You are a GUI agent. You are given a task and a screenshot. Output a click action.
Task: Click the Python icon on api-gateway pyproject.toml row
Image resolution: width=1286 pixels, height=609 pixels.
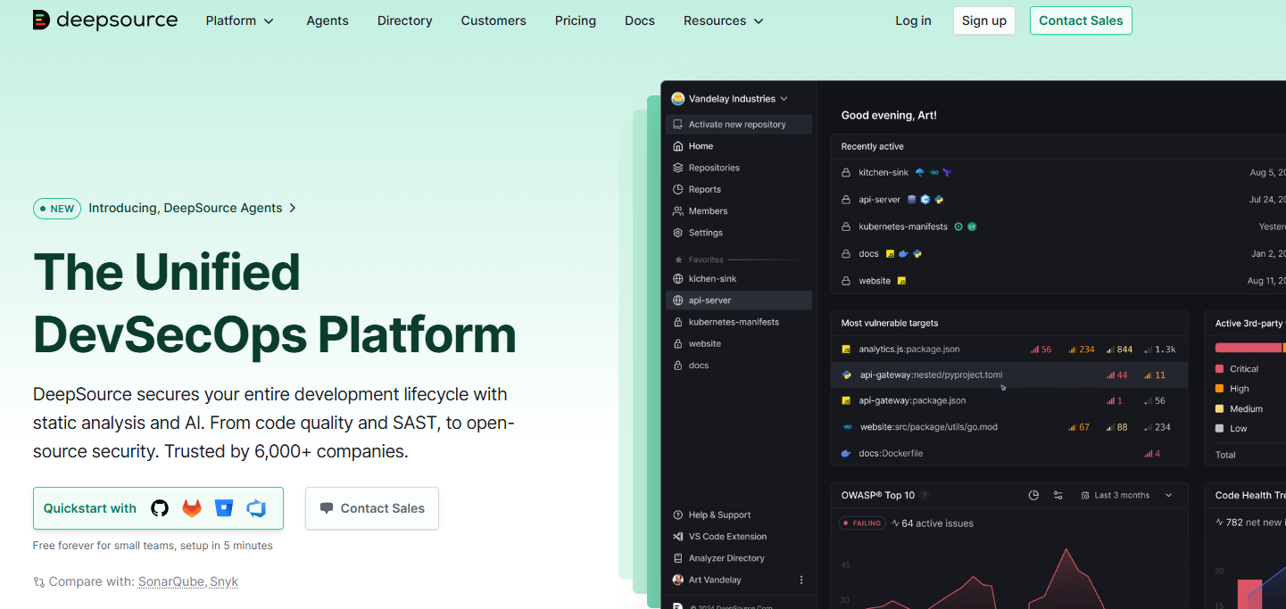846,375
